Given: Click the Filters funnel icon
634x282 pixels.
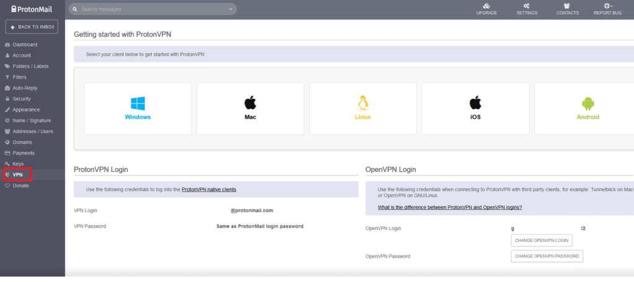Looking at the screenshot, I should 7,77.
